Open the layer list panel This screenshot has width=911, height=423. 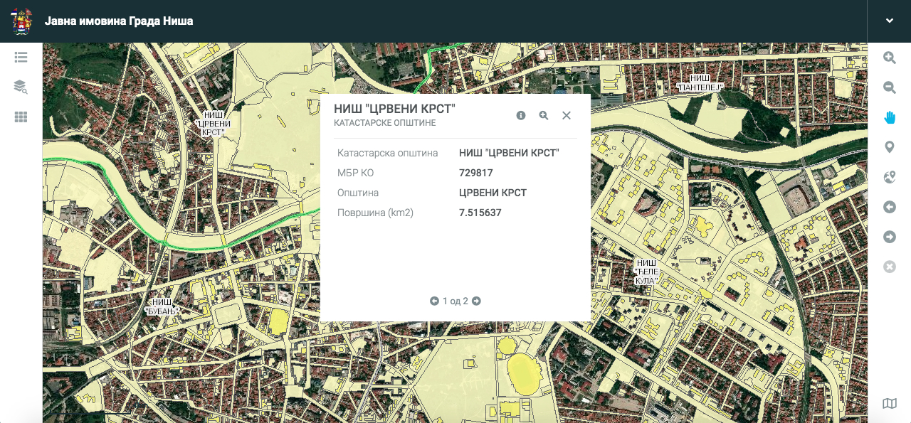tap(21, 57)
